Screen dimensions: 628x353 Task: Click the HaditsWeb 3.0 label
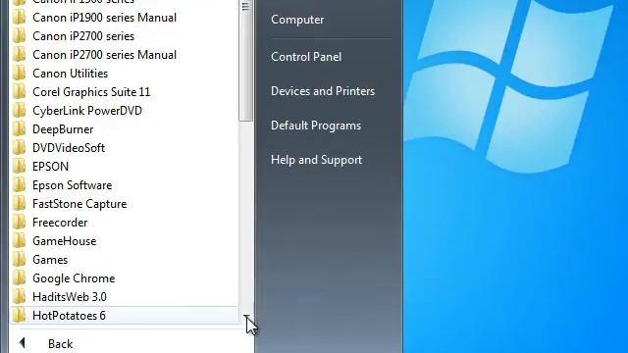pos(70,297)
